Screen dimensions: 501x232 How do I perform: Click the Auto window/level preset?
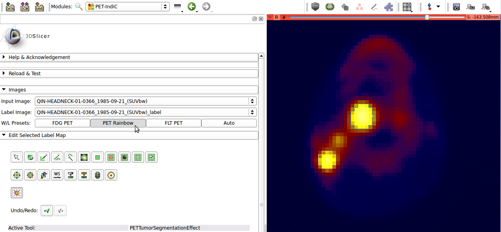coord(229,123)
